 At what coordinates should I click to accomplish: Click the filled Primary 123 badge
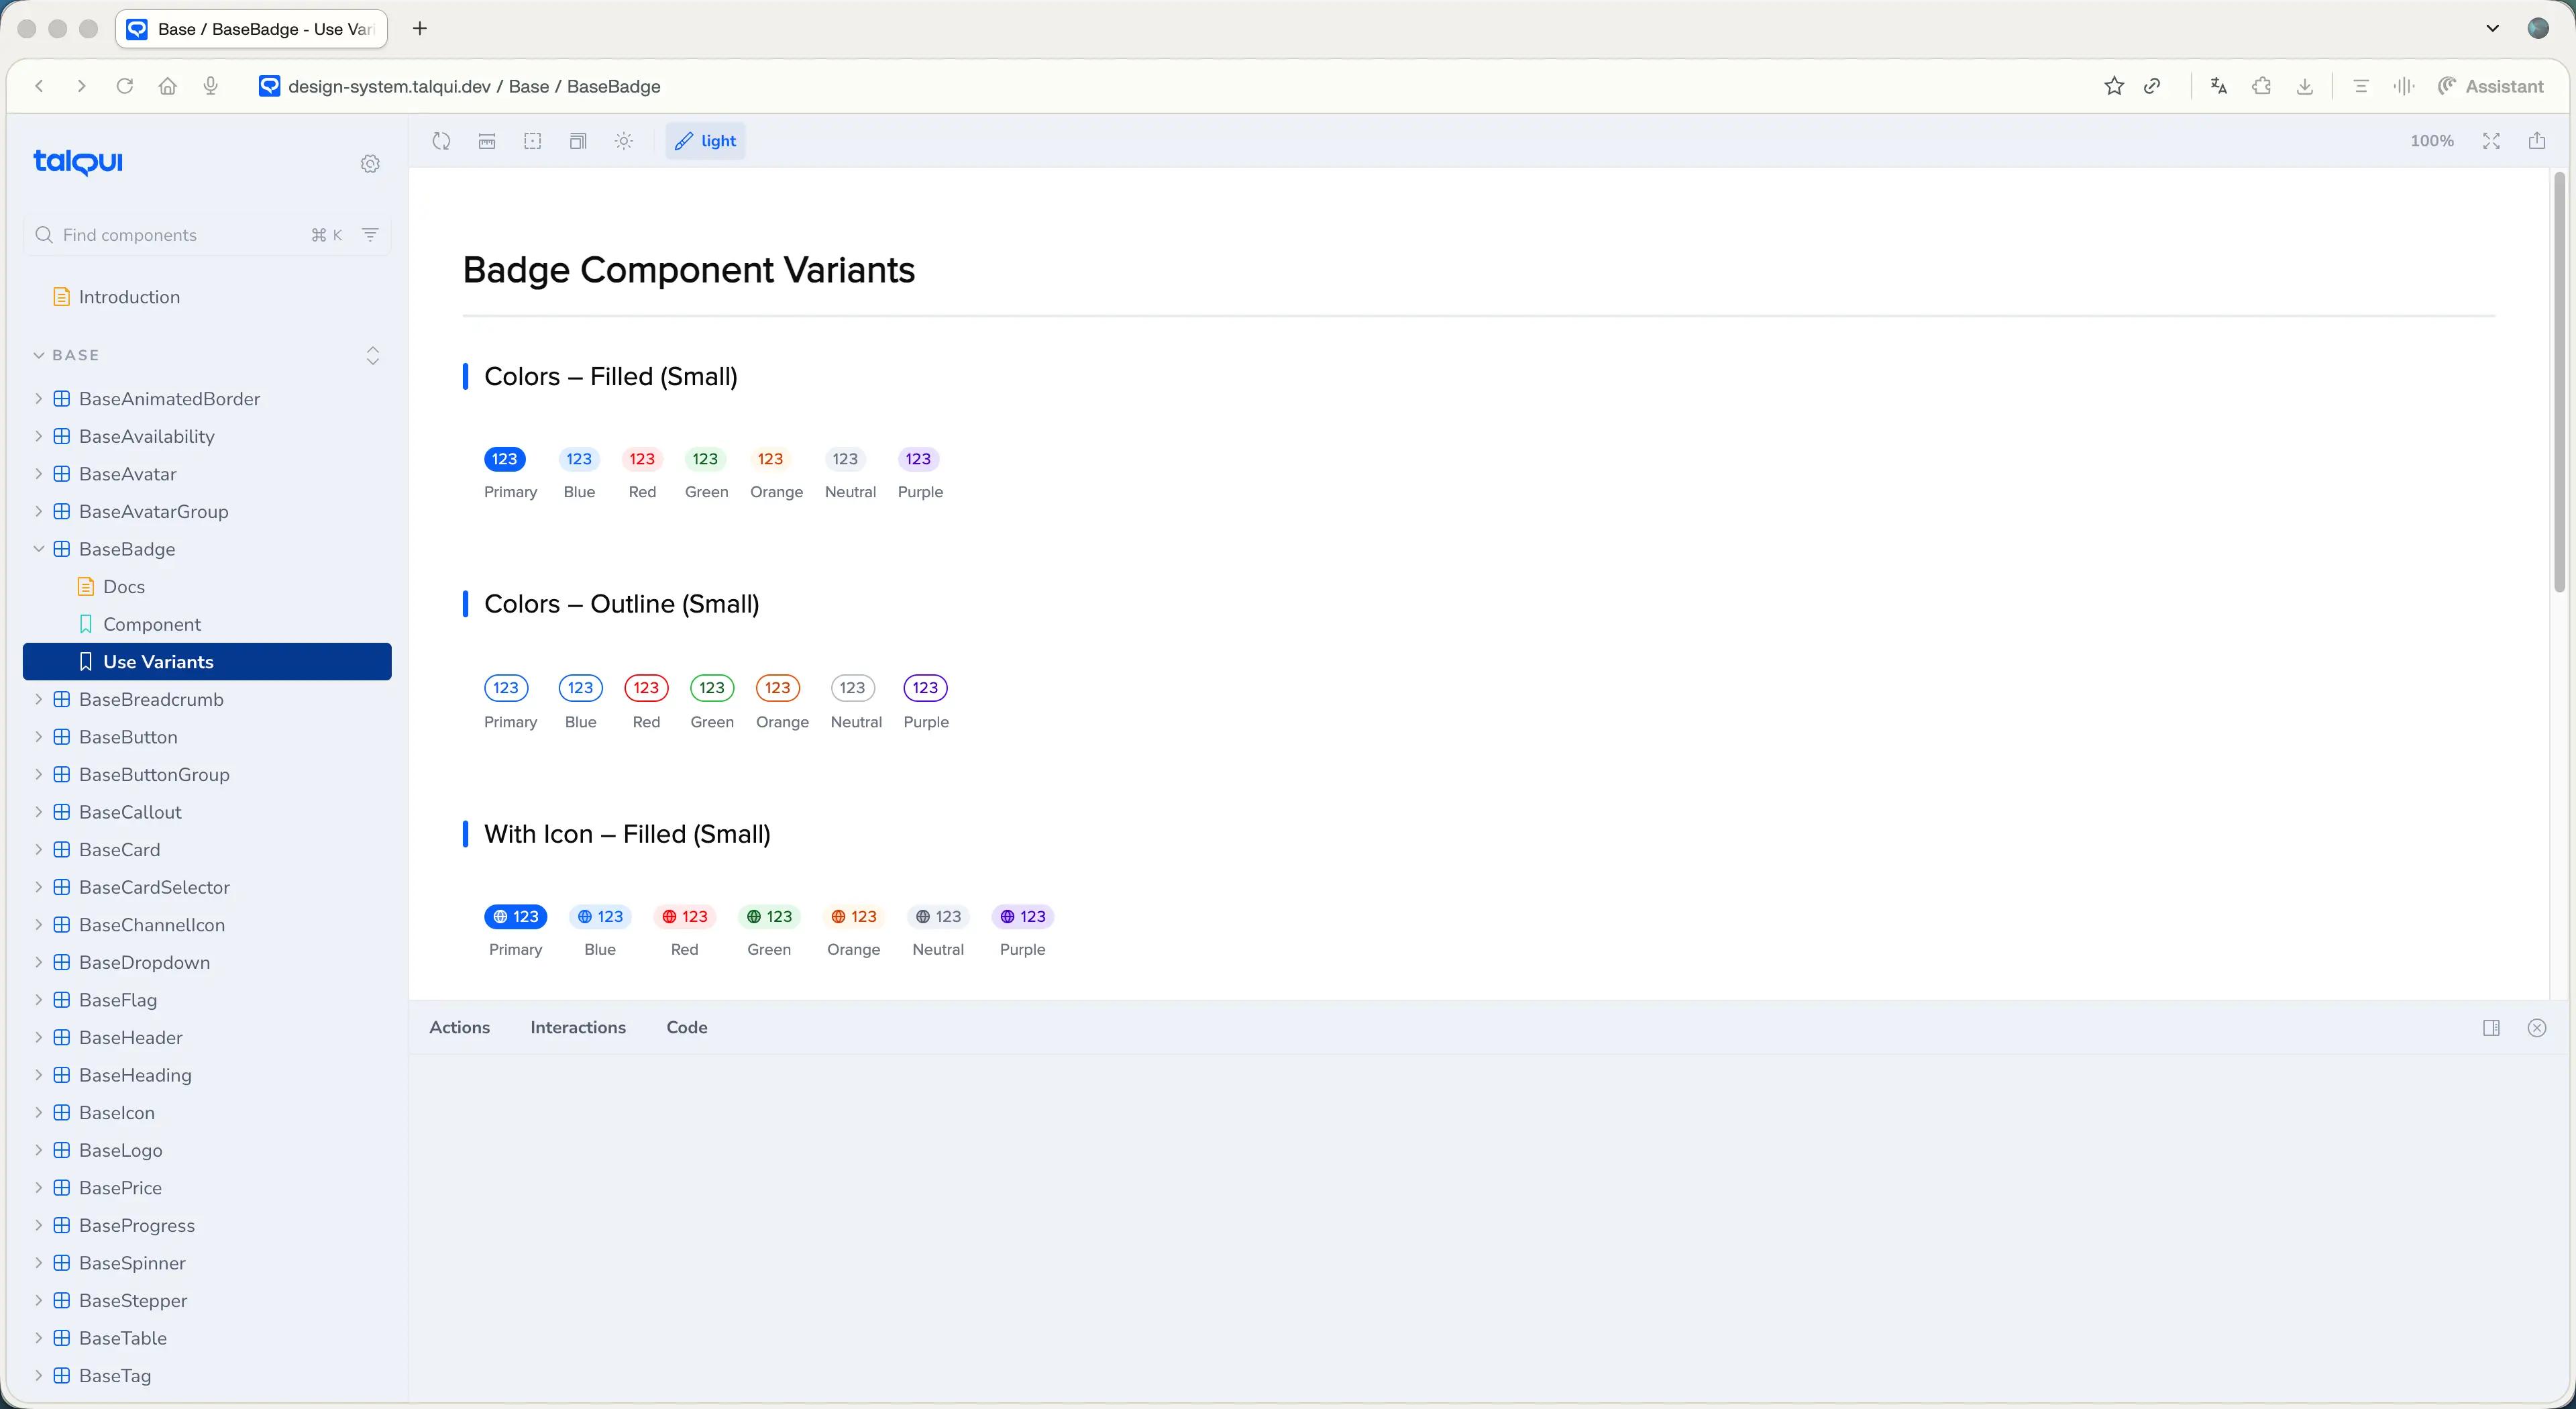point(504,459)
